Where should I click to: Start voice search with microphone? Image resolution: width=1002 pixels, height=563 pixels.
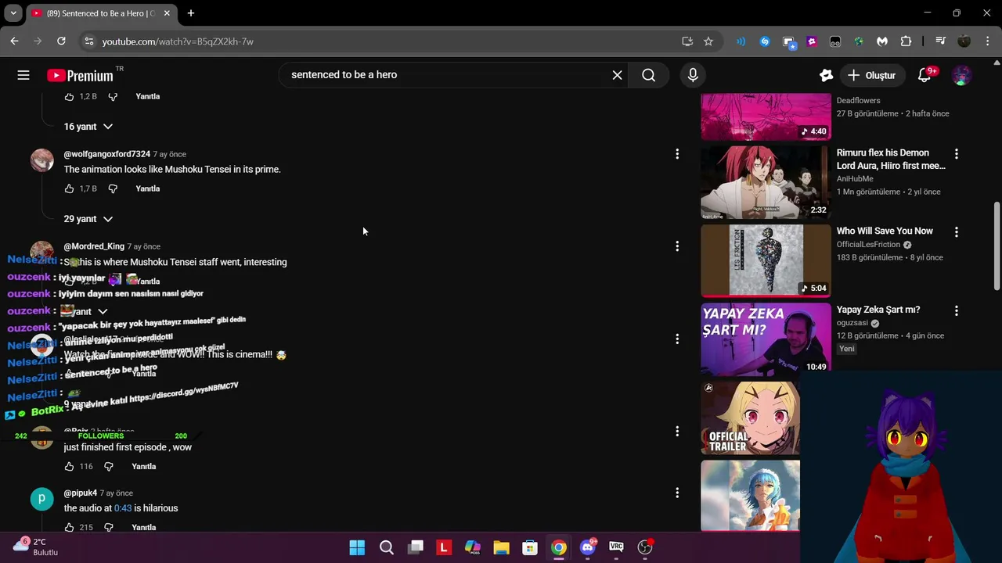[x=693, y=75]
